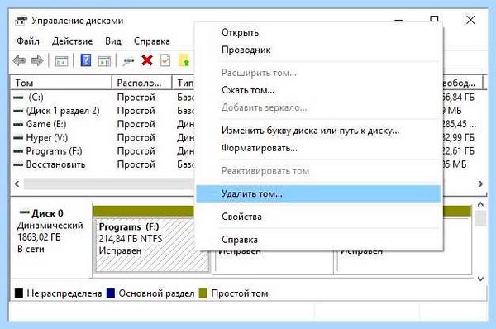
Task: Choose Проводник in the context menu
Action: pos(318,50)
